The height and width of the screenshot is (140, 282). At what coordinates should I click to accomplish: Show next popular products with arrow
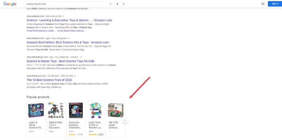point(125,120)
